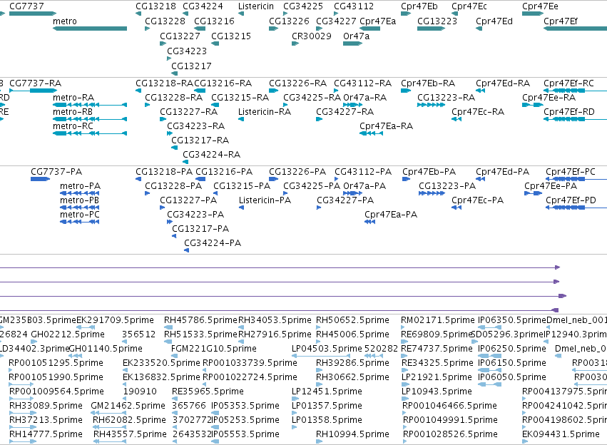Select the Cpr47Ef gene label
This screenshot has width=607, height=445.
561,21
